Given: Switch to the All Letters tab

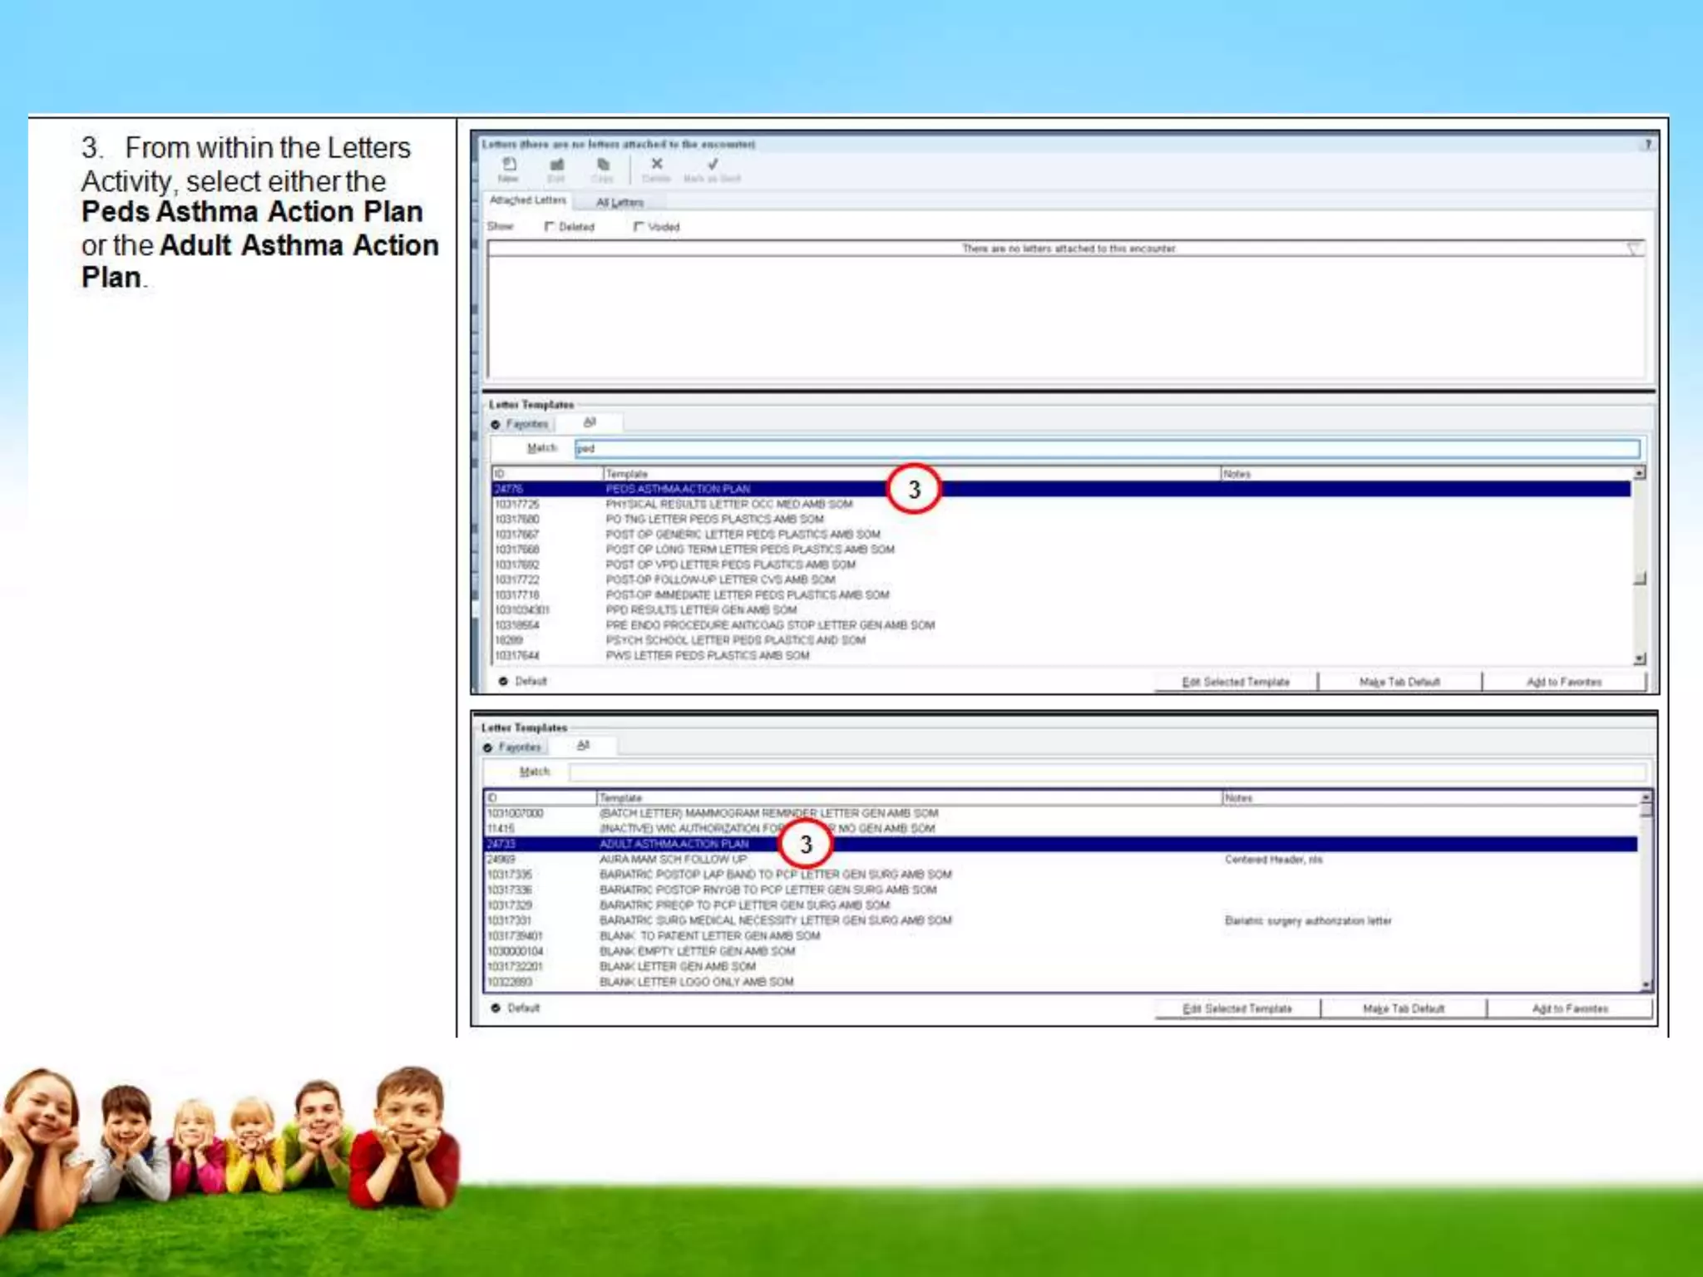Looking at the screenshot, I should point(619,202).
